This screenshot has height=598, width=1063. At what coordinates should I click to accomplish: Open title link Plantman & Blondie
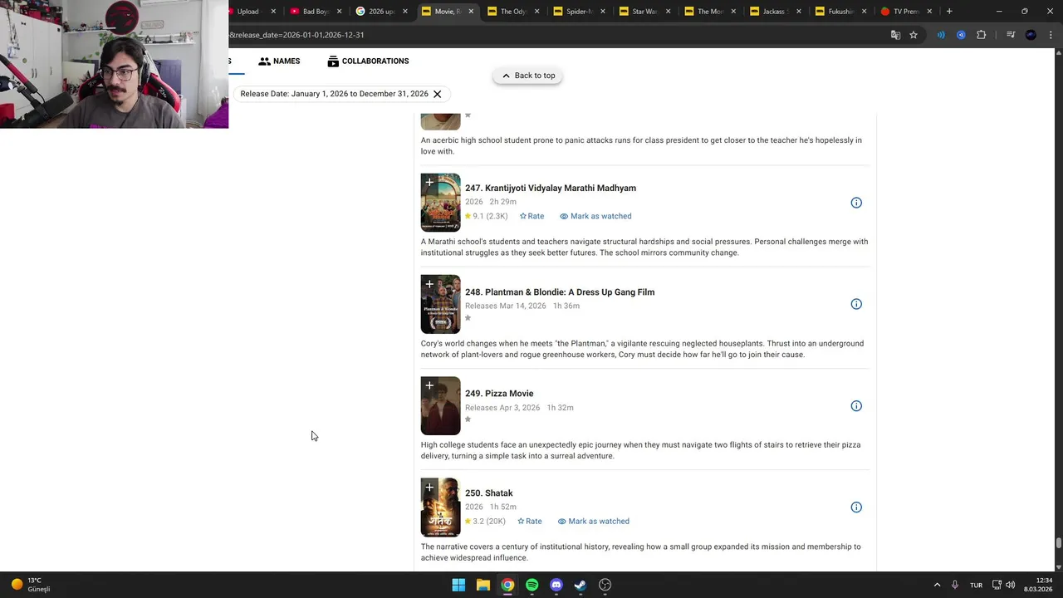pos(560,292)
